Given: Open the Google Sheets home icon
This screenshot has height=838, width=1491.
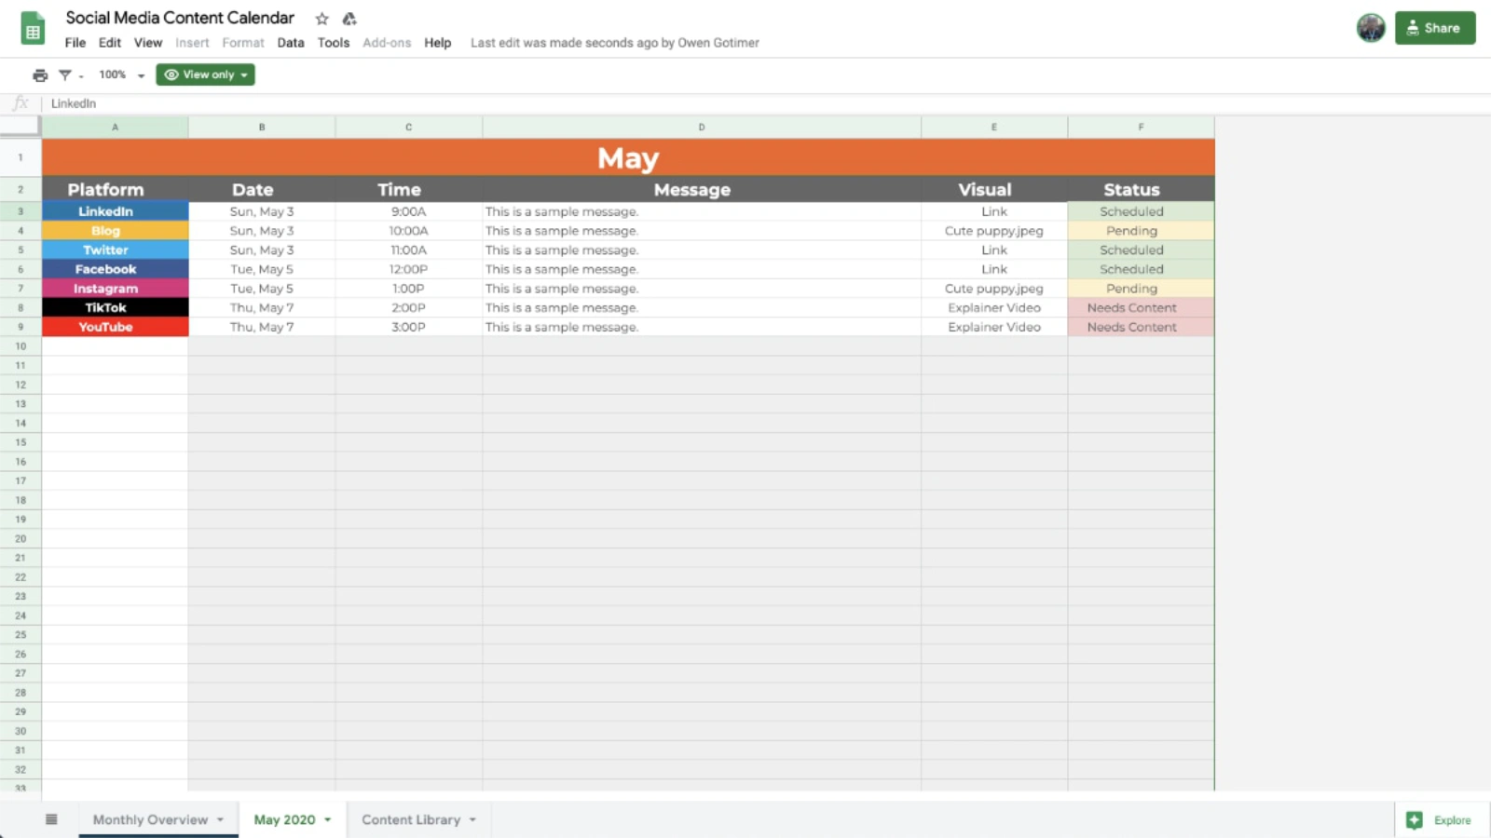Looking at the screenshot, I should (x=33, y=28).
